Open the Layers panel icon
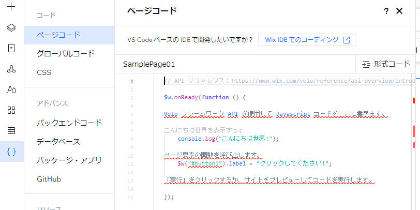This screenshot has width=420, height=210. pyautogui.click(x=11, y=27)
